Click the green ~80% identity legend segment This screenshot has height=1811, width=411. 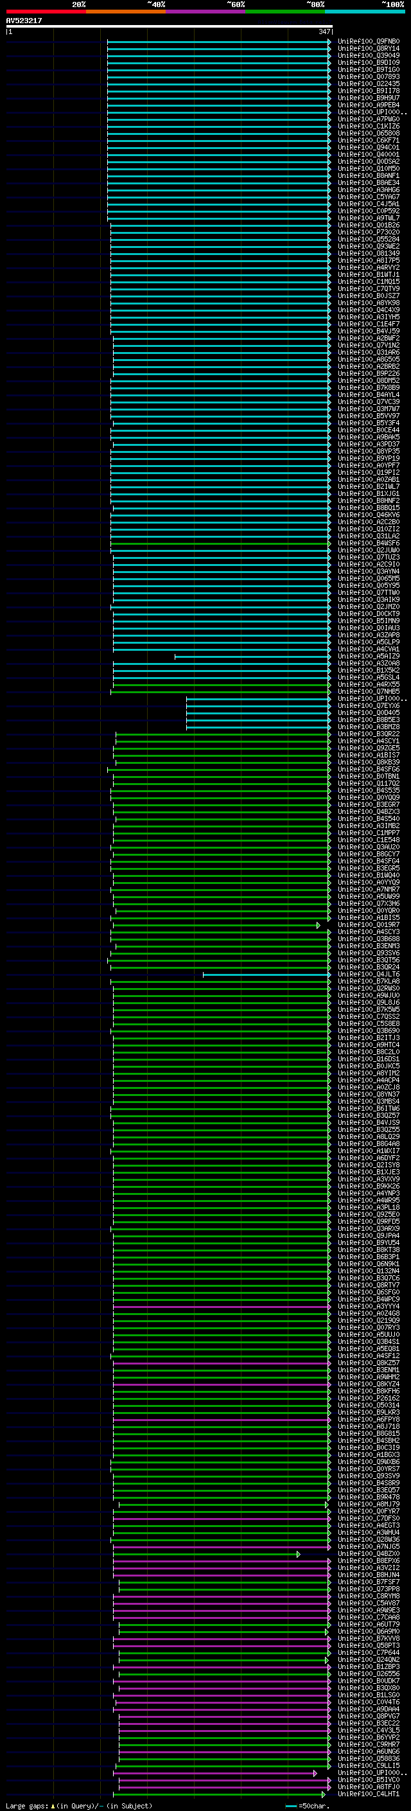tap(285, 12)
